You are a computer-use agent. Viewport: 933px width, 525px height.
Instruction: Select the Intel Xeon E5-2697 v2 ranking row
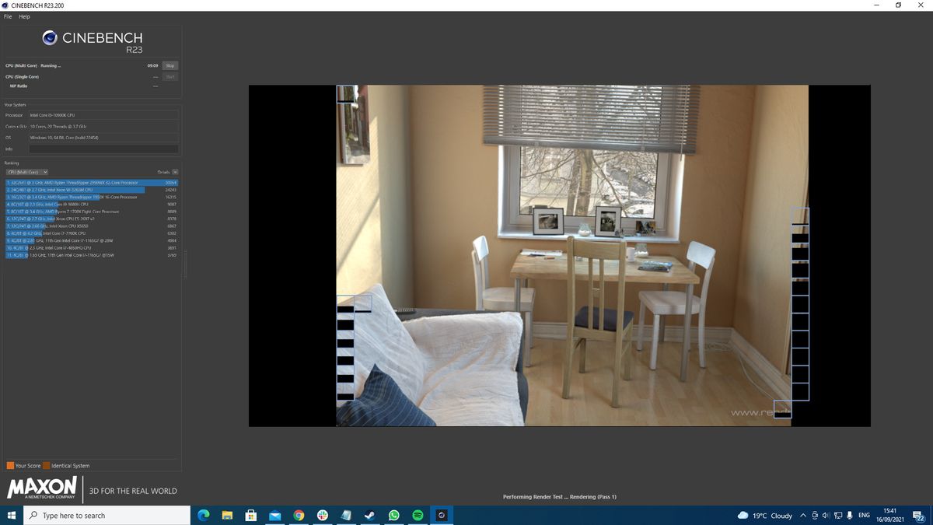tap(92, 219)
